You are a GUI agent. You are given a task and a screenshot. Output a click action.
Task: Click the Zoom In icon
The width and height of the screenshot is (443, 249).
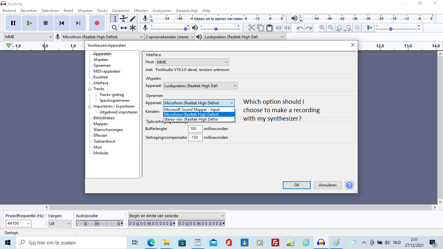pyautogui.click(x=322, y=28)
